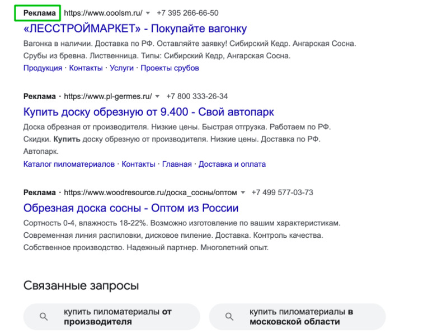442x334 pixels.
Task: Open the Обрезная доска сосны - Оптом из России headline
Action: pos(131,208)
